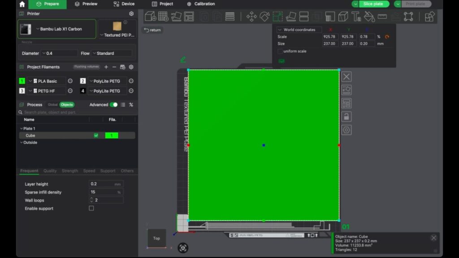Open printer settings gear icon
The height and width of the screenshot is (258, 459).
[x=131, y=14]
